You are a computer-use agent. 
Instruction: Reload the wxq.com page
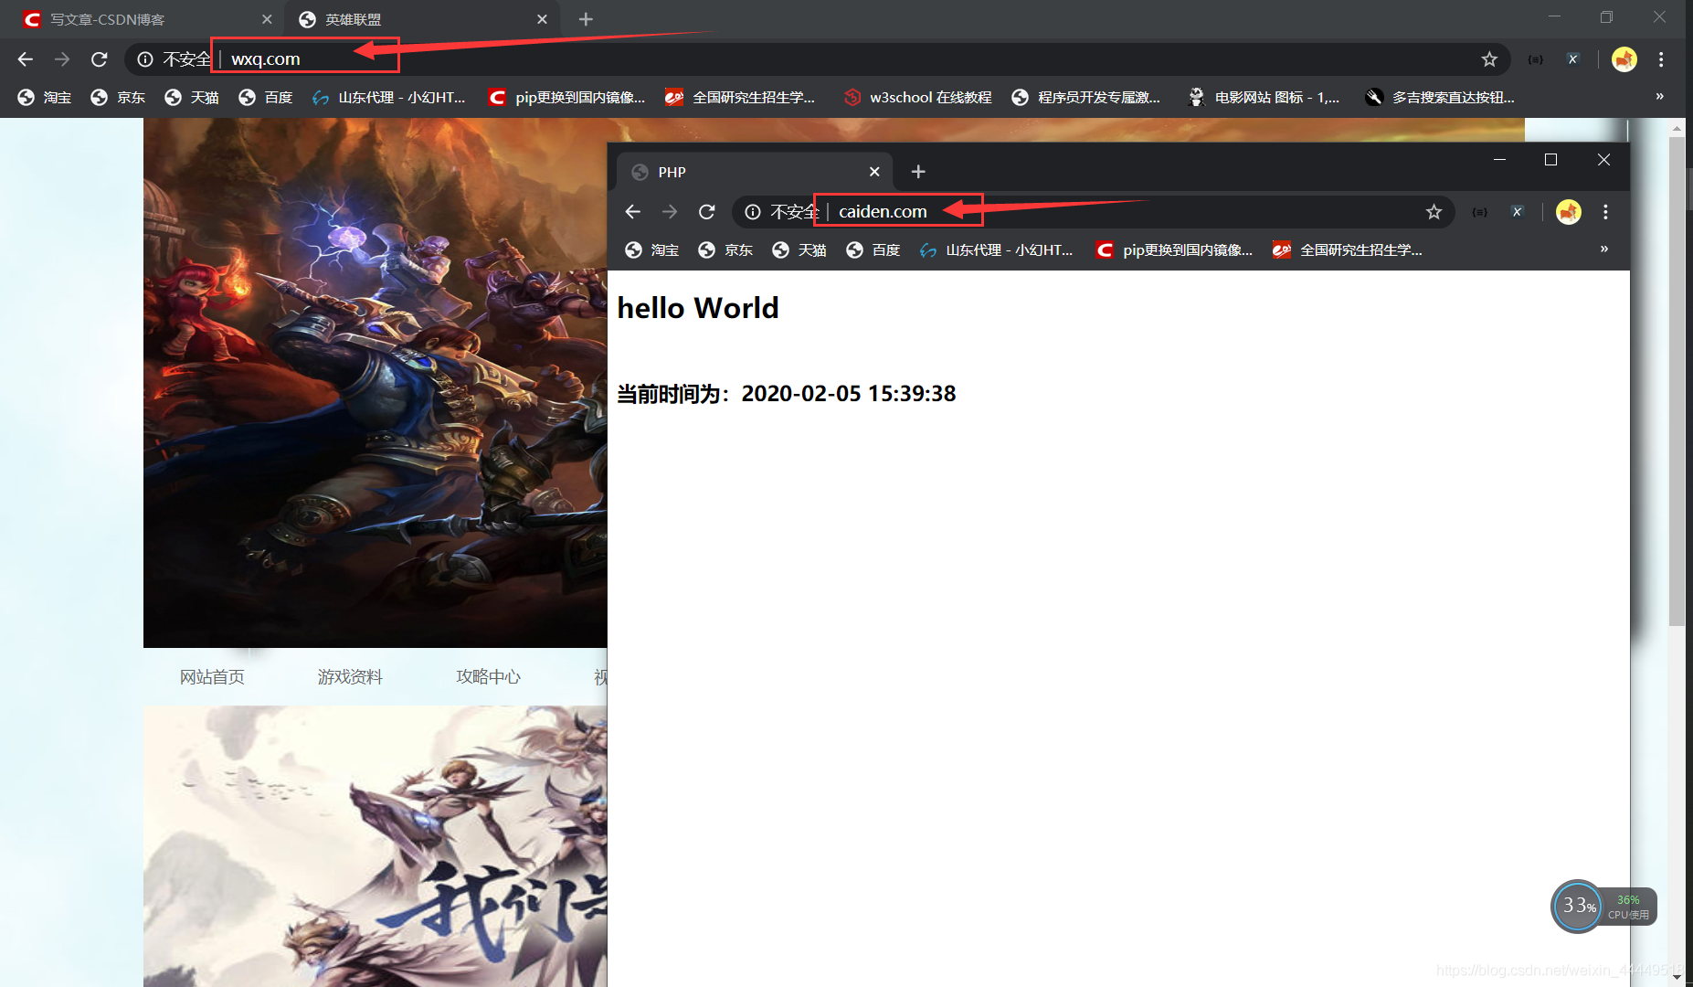click(x=100, y=59)
